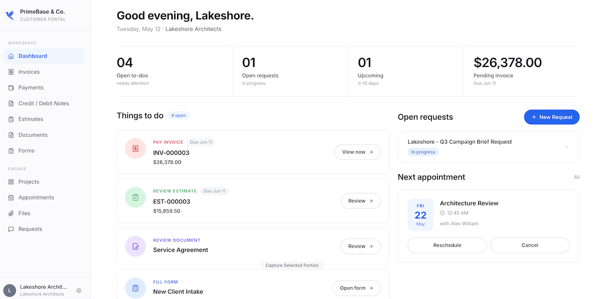Click the Documents page icon in sidebar
This screenshot has height=299, width=603.
pyautogui.click(x=11, y=135)
